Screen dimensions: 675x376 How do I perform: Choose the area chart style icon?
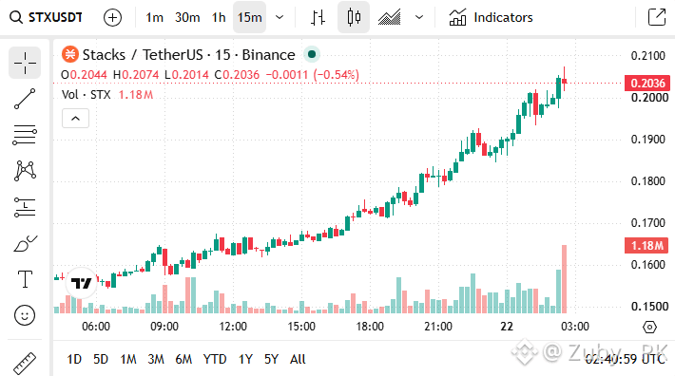point(389,18)
